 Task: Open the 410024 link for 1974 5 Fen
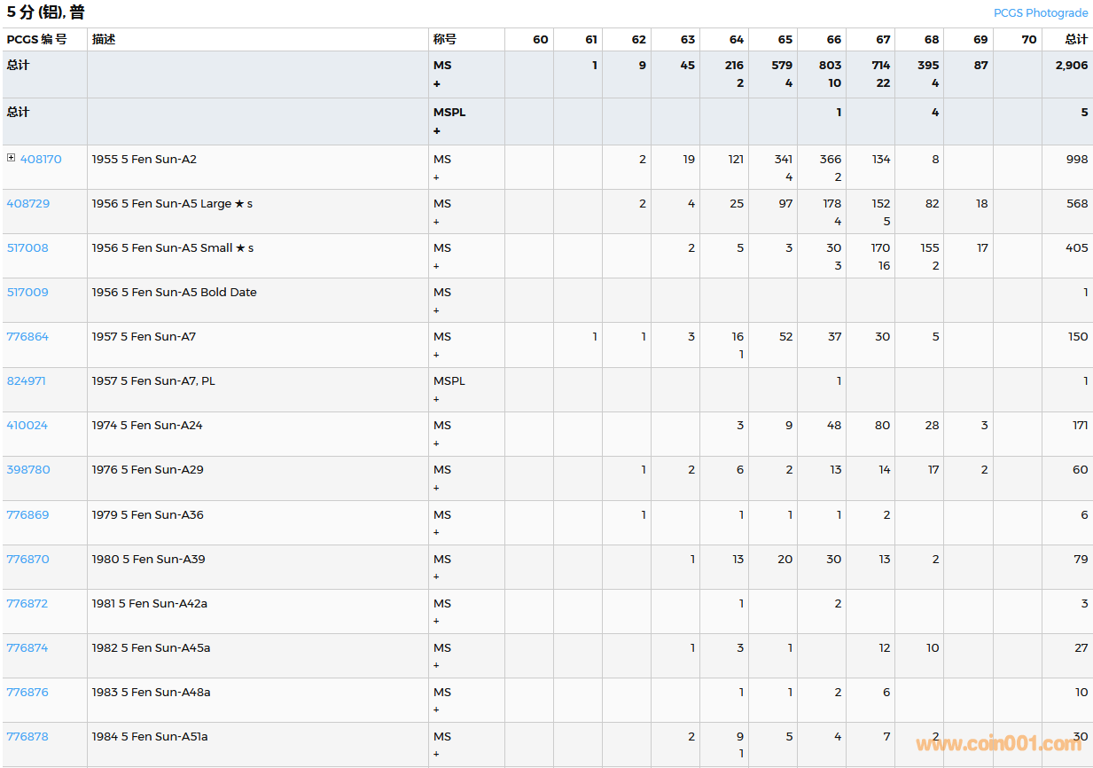click(x=27, y=425)
